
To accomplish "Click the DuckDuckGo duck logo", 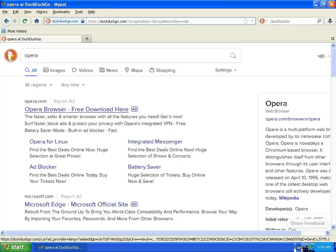I will [x=11, y=55].
